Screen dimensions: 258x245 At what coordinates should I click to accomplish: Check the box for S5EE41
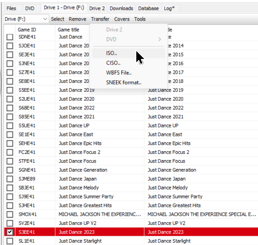[x=10, y=90]
